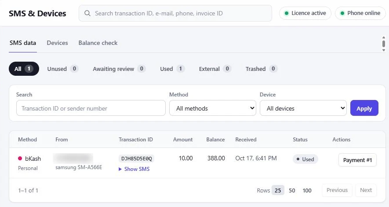Set rows per page to 50
The image size is (389, 207).
[x=292, y=190]
